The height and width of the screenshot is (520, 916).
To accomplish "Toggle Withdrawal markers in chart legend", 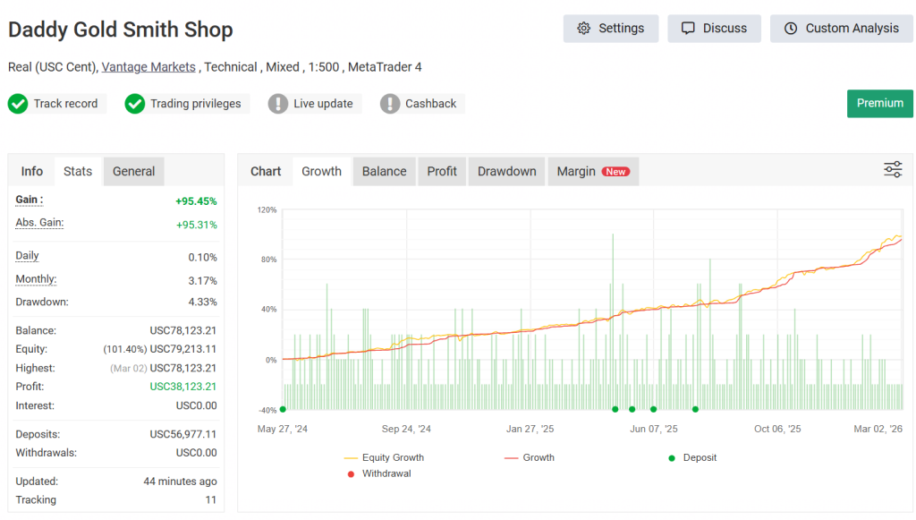I will coord(378,473).
